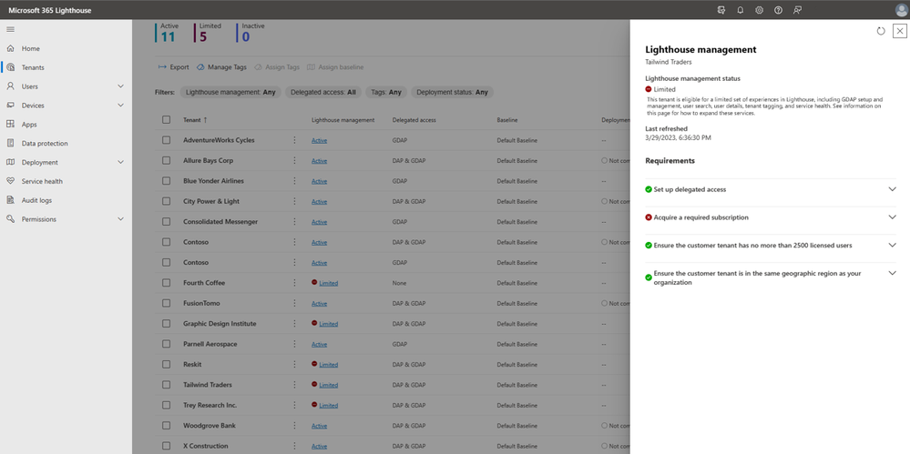Image resolution: width=910 pixels, height=454 pixels.
Task: Open Audit logs in the sidebar
Action: point(36,200)
